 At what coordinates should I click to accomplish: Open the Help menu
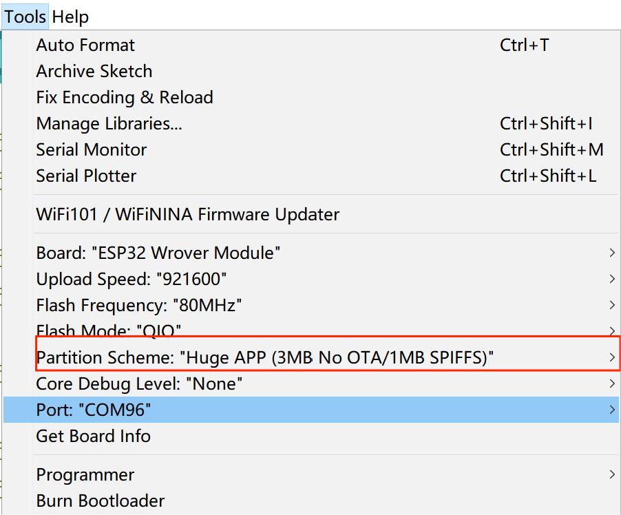70,17
